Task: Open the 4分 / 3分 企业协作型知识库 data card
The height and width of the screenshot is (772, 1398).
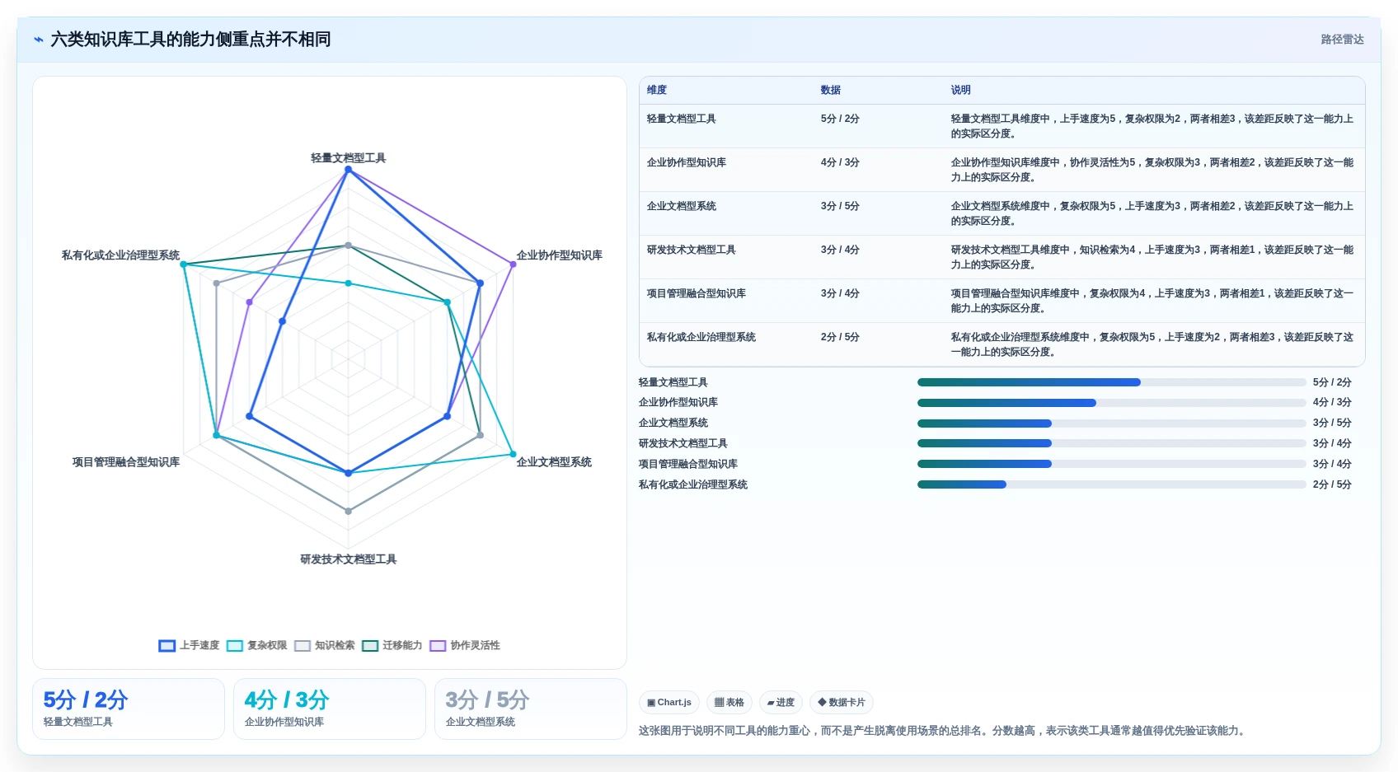Action: tap(330, 709)
